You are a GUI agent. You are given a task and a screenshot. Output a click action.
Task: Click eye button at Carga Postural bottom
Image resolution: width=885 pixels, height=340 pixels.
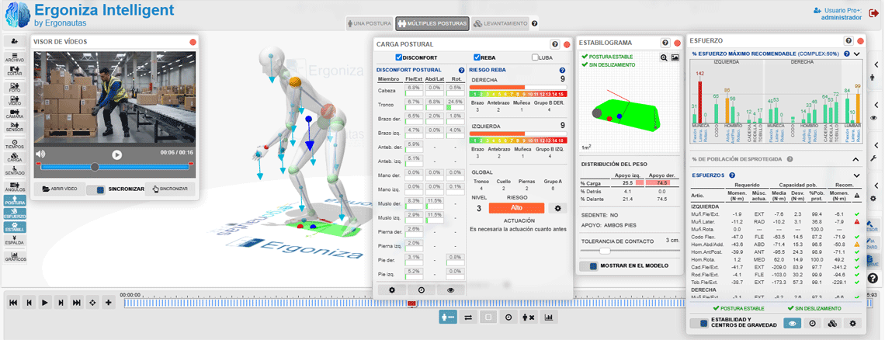click(450, 290)
